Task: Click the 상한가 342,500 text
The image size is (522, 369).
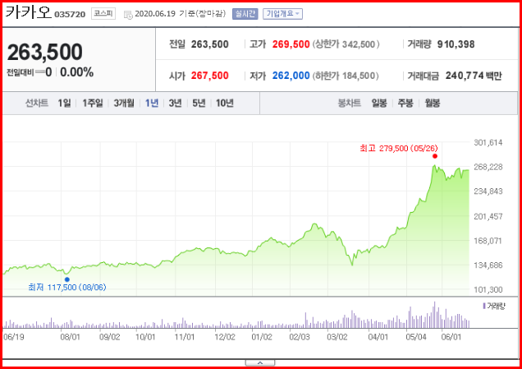Action: point(346,44)
